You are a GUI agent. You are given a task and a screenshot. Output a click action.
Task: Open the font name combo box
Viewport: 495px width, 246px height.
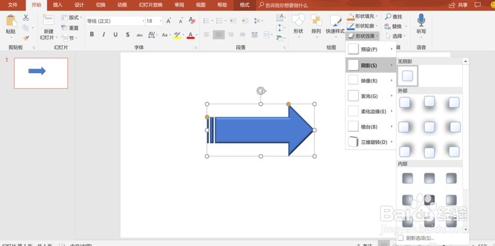tap(115, 21)
